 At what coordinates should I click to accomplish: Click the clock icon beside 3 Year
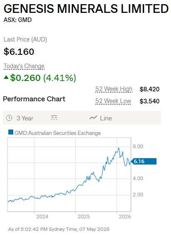tap(9, 118)
